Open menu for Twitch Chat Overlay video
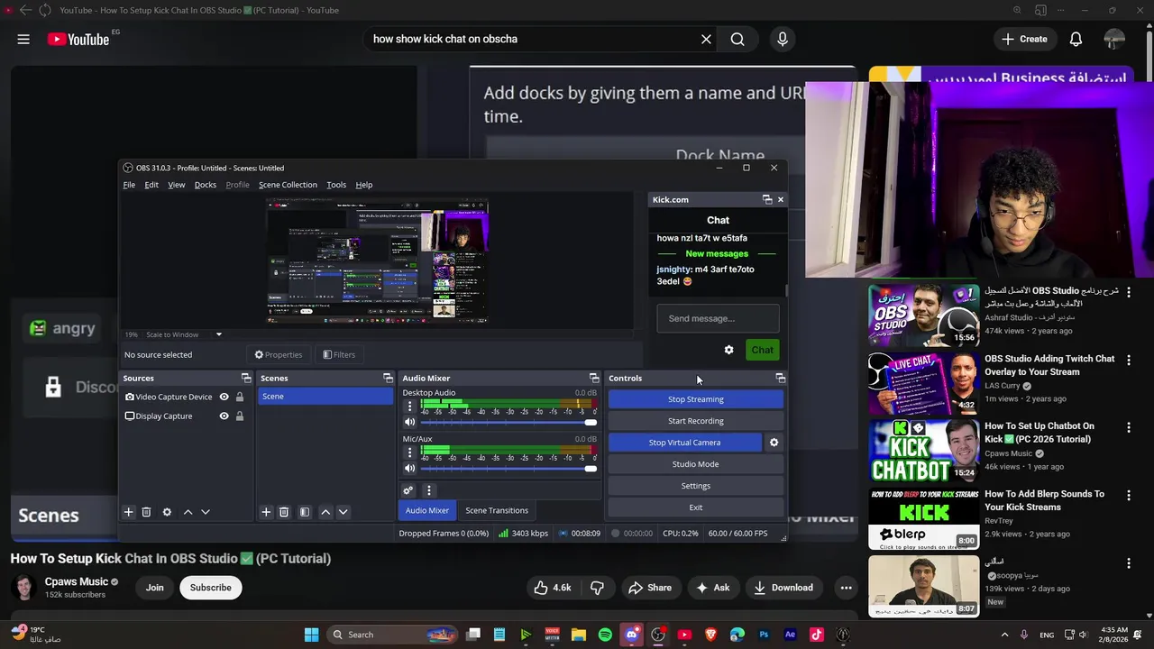Viewport: 1154px width, 649px height. pos(1128,360)
